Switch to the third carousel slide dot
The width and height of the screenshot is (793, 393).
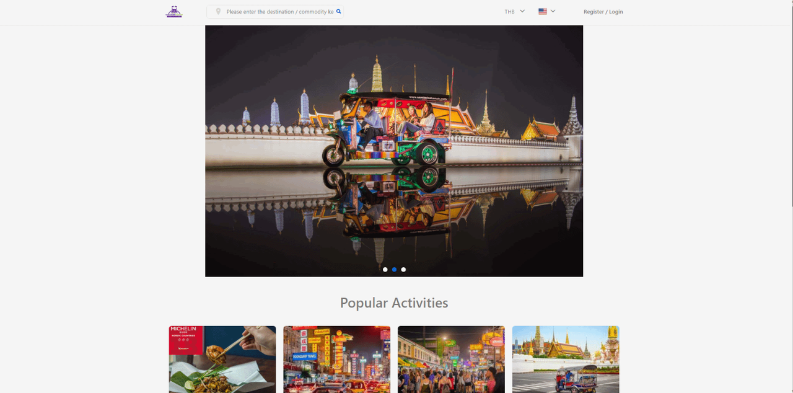403,270
